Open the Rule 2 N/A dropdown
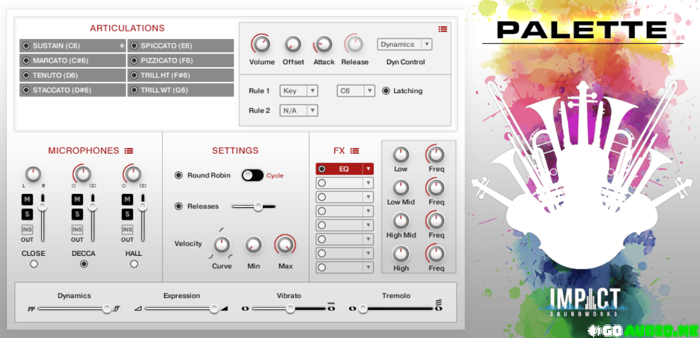700x338 pixels. point(299,110)
